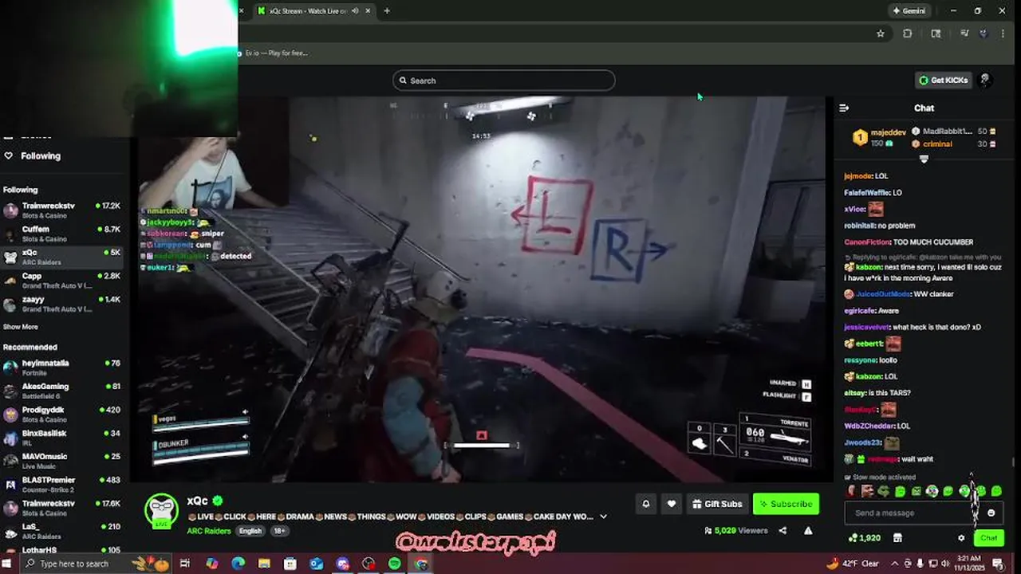Click the verified badge next to xQc
Viewport: 1021px width, 574px height.
[x=218, y=501]
